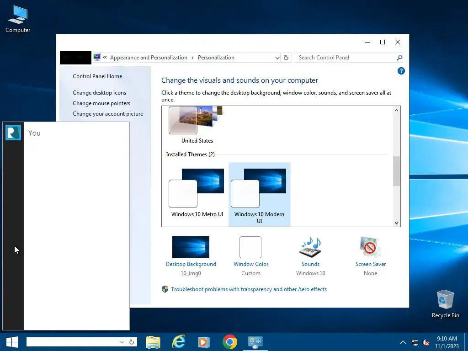Select the You account name
The height and width of the screenshot is (351, 468).
point(34,133)
